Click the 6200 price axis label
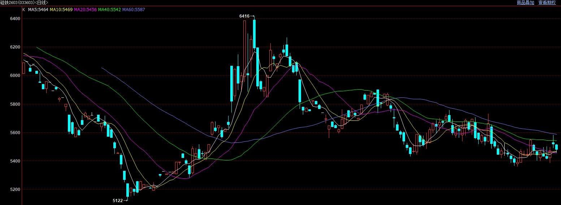The height and width of the screenshot is (205, 561). 15,47
